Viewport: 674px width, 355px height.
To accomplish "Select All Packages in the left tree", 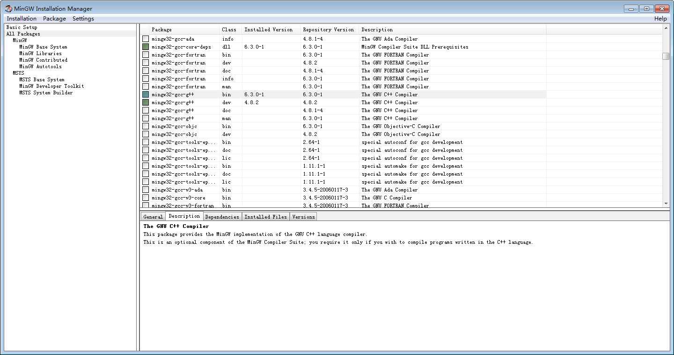I will pos(23,34).
